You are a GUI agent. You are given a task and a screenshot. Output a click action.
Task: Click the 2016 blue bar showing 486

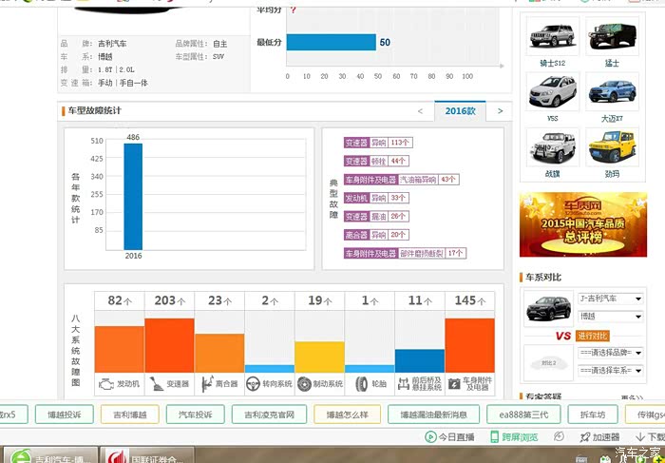click(133, 197)
